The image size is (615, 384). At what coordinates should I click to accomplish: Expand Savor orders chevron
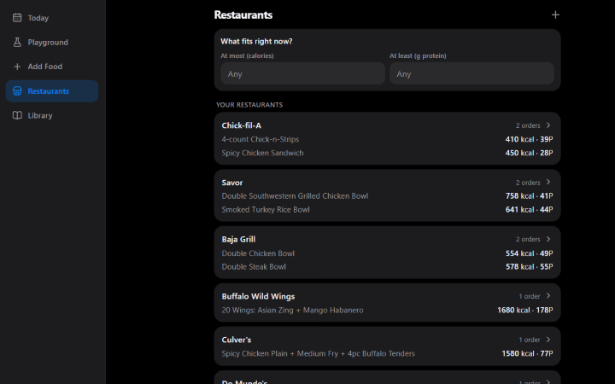548,182
